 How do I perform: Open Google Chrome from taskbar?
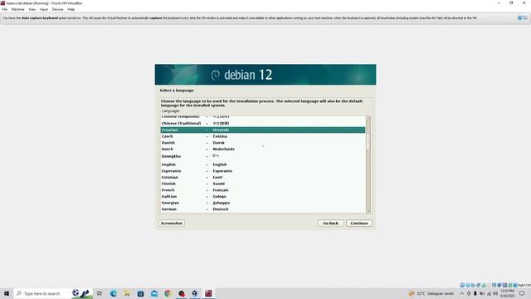168,293
